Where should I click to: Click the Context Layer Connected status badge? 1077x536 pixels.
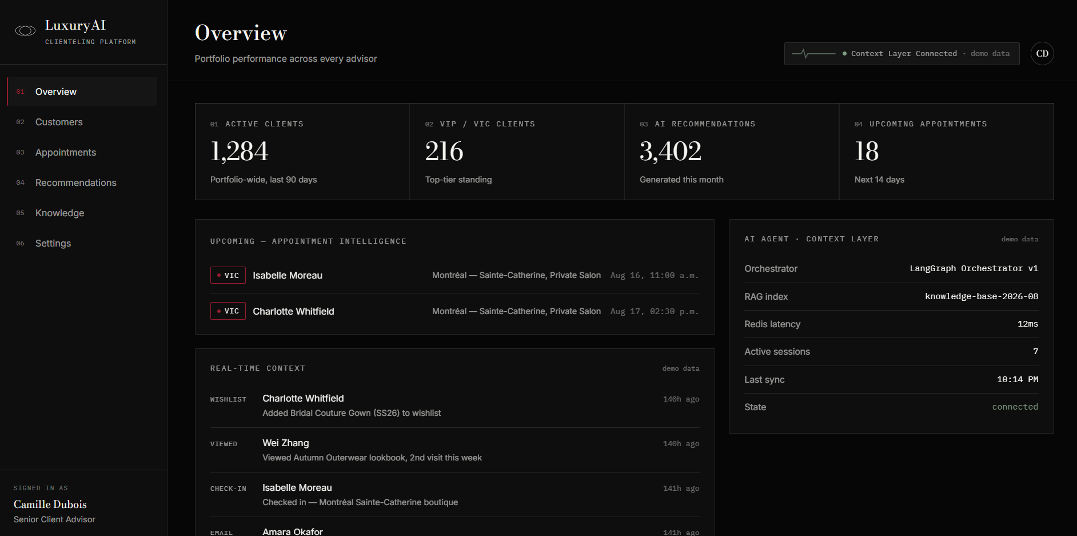(902, 54)
